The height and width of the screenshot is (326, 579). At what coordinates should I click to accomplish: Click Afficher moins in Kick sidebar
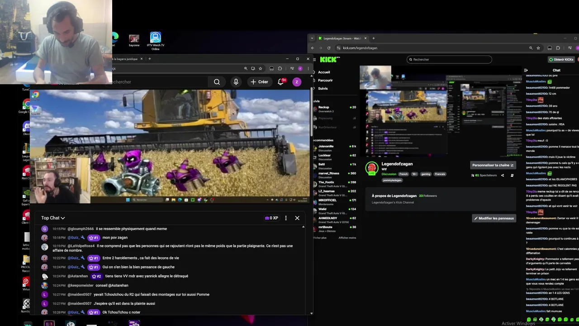pyautogui.click(x=347, y=238)
